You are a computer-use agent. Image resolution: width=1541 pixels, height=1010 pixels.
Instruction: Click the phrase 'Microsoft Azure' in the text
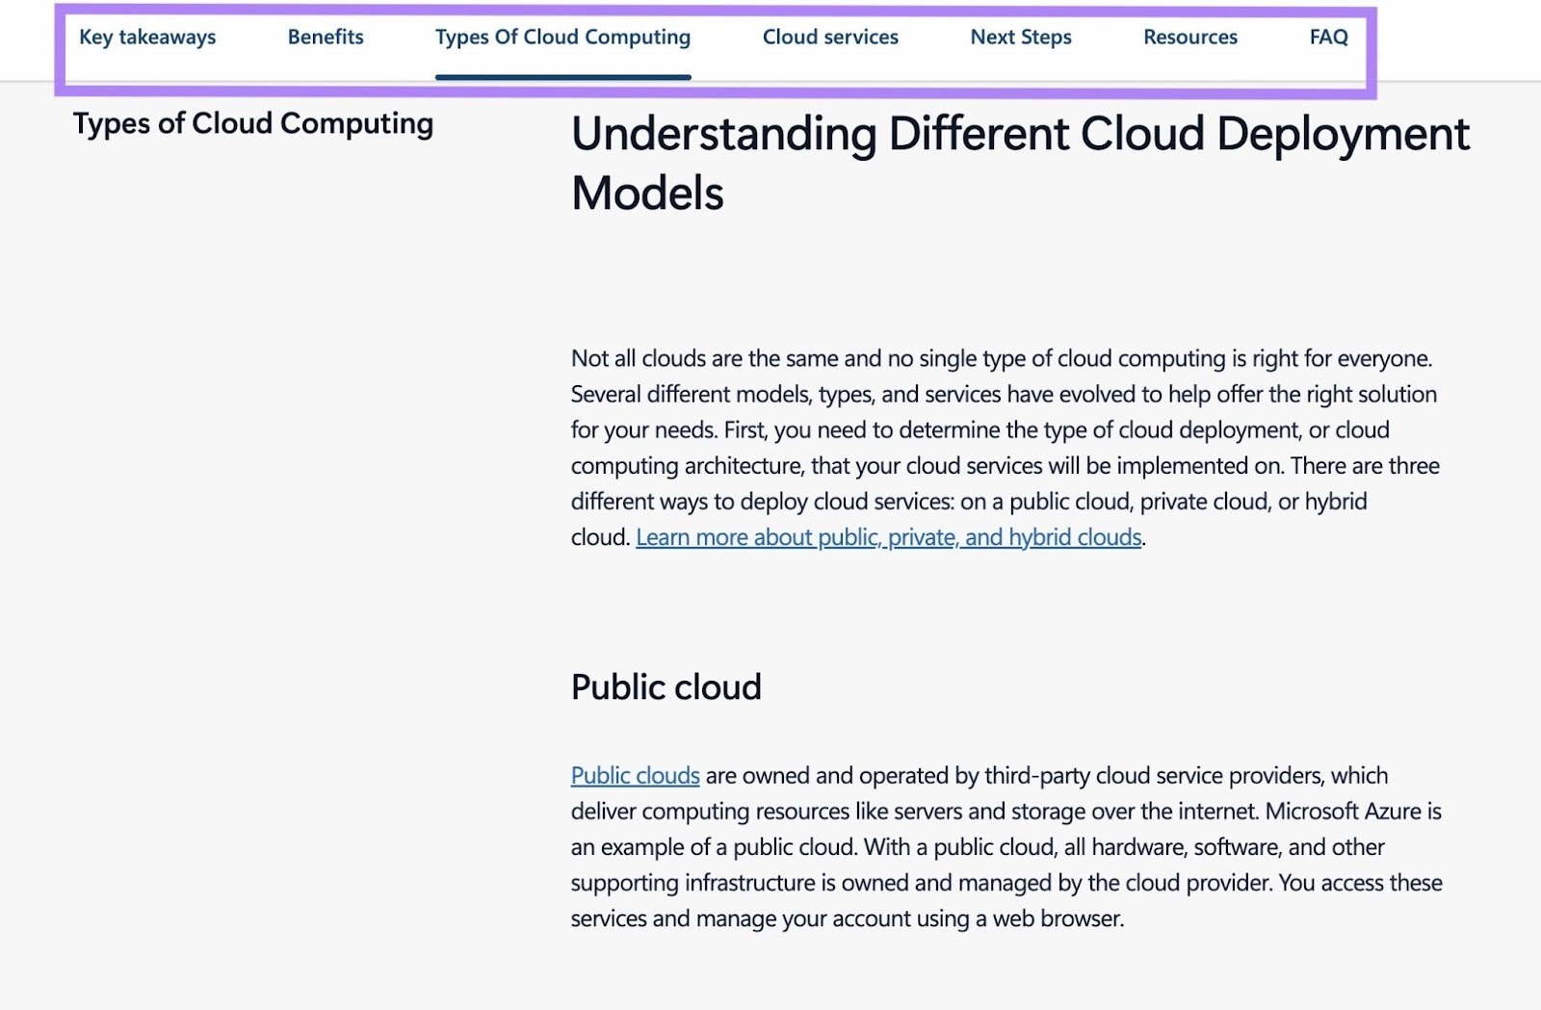1344,811
